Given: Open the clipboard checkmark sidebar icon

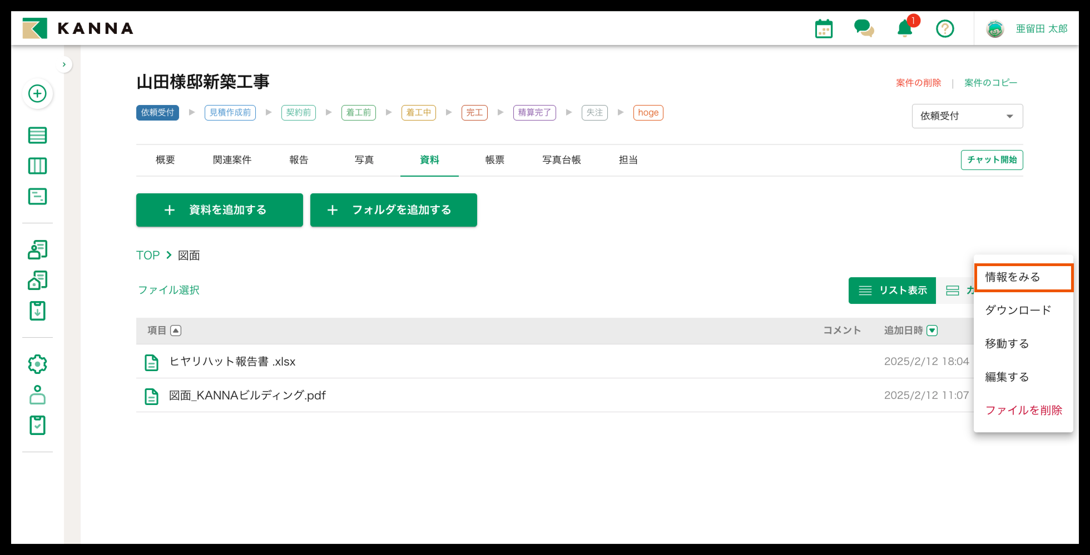Looking at the screenshot, I should [37, 425].
